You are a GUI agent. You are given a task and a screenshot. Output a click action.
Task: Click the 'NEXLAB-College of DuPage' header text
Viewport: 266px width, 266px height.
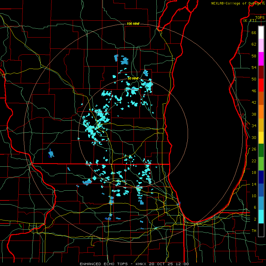[236, 3]
